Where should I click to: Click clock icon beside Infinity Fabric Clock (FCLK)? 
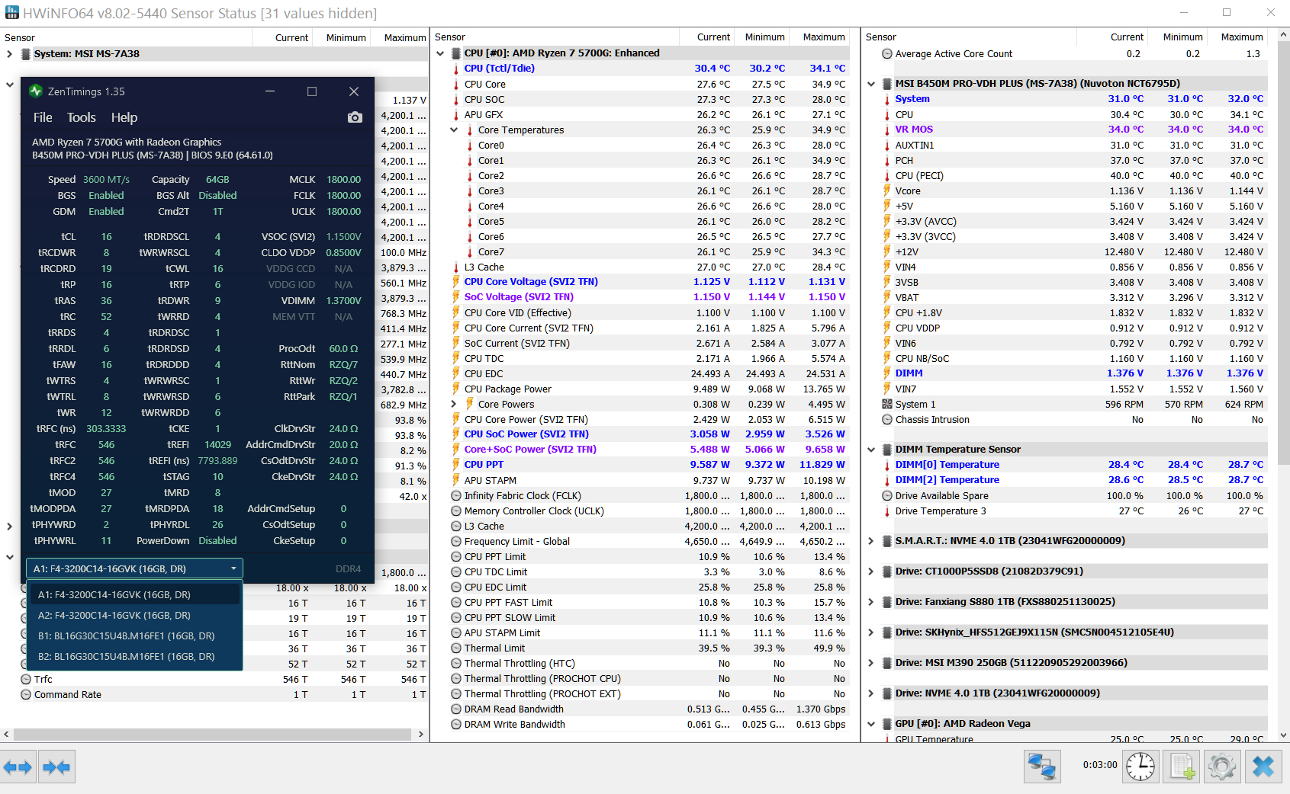pyautogui.click(x=456, y=496)
